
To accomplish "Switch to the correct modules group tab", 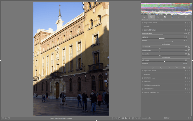I will tap(179, 17).
